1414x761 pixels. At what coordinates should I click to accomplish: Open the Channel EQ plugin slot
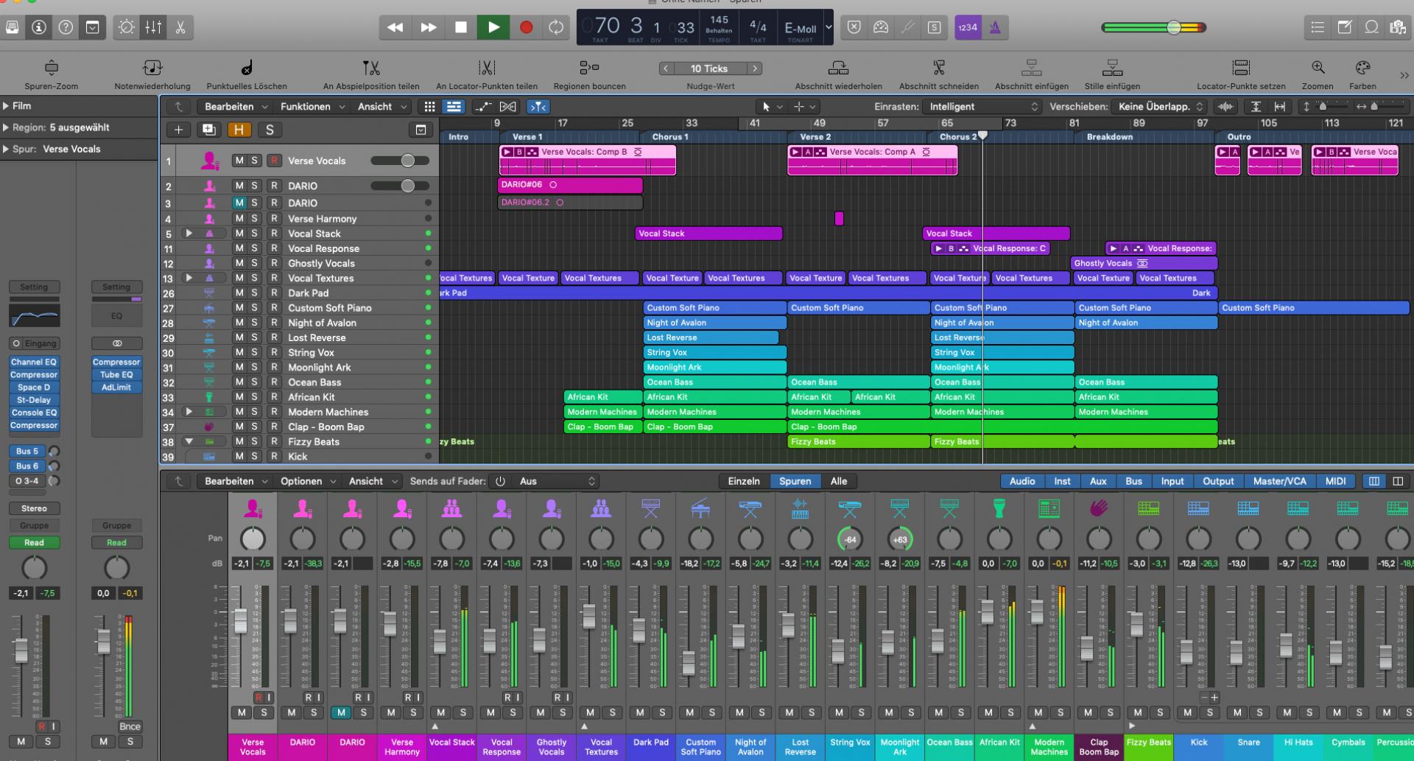tap(34, 362)
